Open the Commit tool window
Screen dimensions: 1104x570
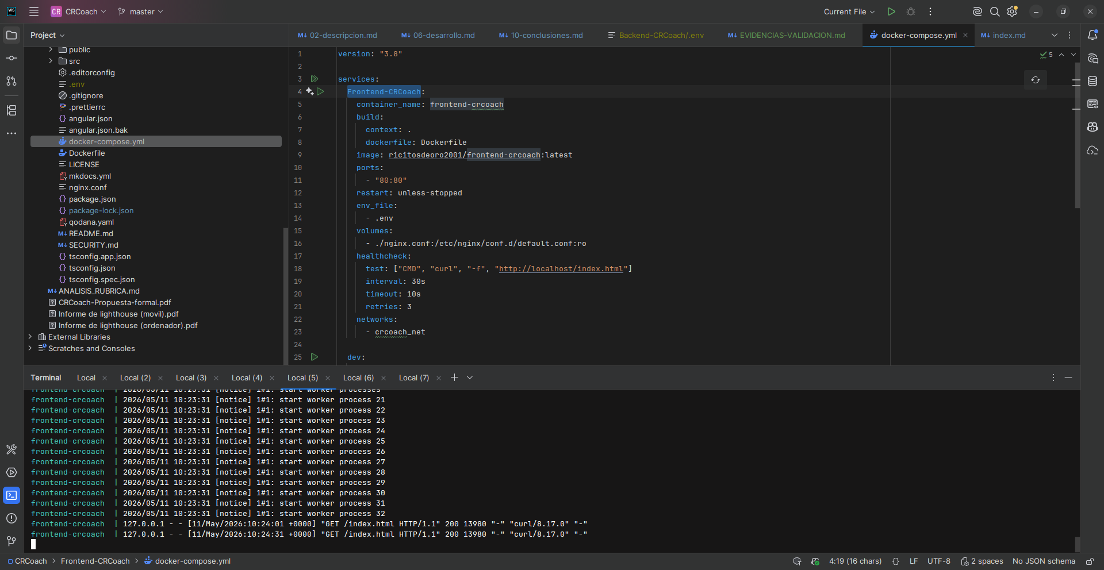(11, 58)
